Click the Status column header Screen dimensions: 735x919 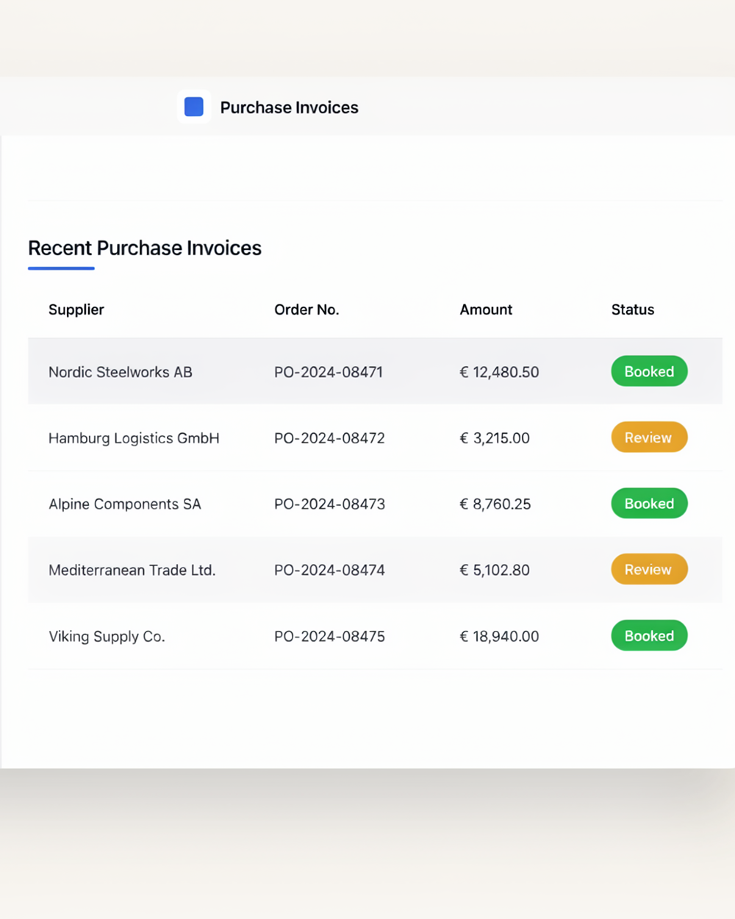[x=633, y=310]
